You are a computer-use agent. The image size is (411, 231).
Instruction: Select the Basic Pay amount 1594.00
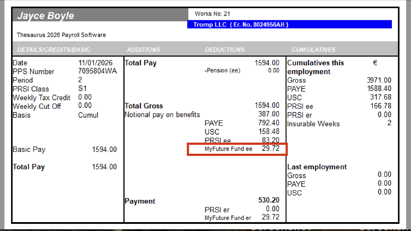click(104, 150)
